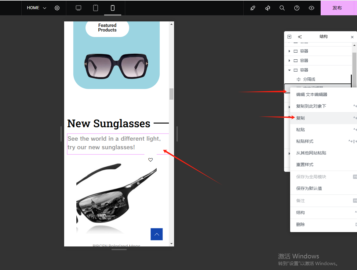Click the rocket icon in top bar
Viewport: 357px width, 270px height.
253,8
